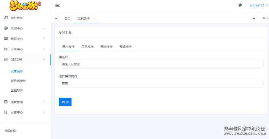Click the 角色ID field label
The width and height of the screenshot is (269, 139).
(63, 57)
